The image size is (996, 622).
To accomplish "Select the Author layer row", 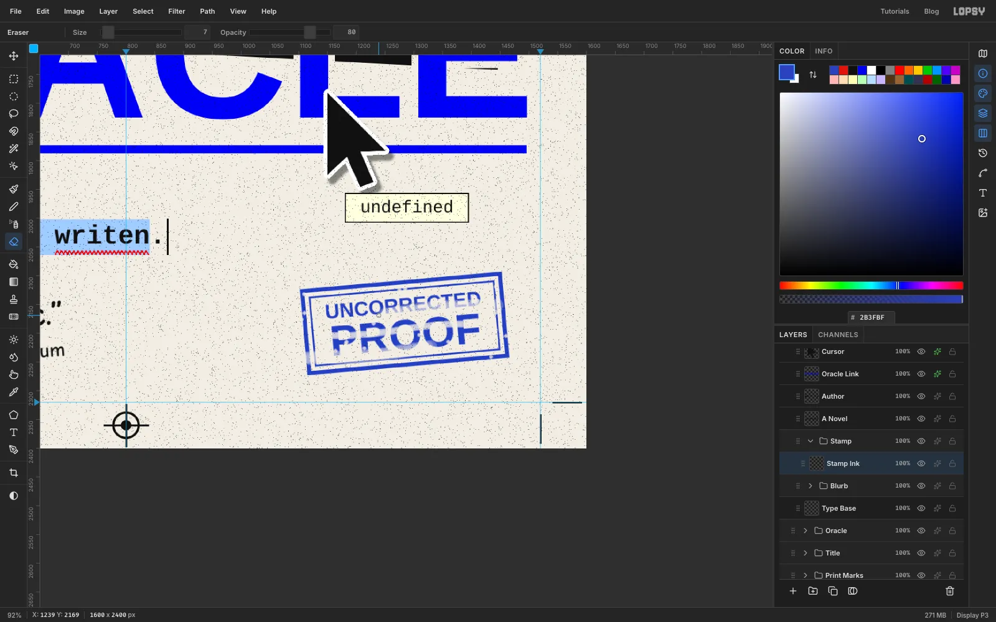I will 872,396.
